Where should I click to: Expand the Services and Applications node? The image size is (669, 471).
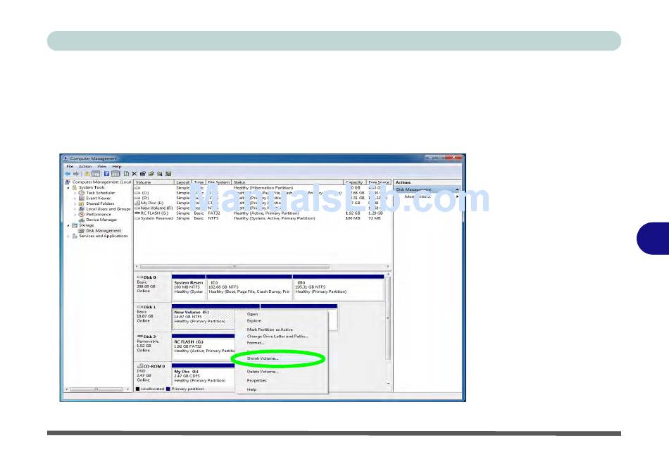tap(68, 236)
